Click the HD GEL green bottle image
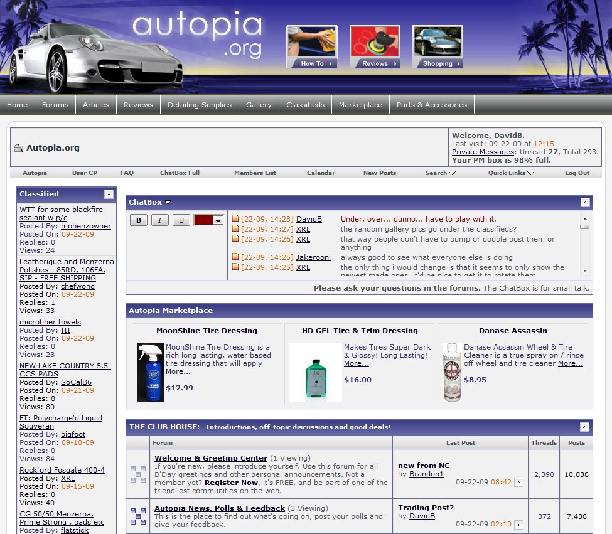Viewport: 612px width, 534px height. pyautogui.click(x=316, y=372)
